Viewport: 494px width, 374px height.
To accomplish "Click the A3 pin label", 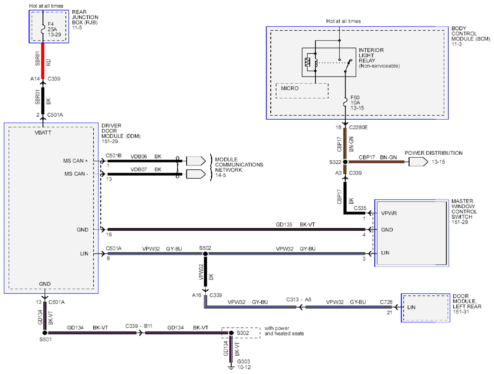I will pyautogui.click(x=338, y=173).
